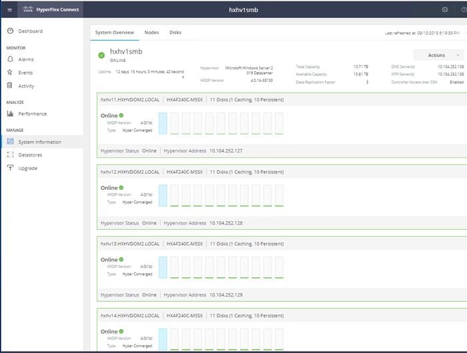Click the green cluster online status icon
Screen dimensions: 467x353
(101, 55)
